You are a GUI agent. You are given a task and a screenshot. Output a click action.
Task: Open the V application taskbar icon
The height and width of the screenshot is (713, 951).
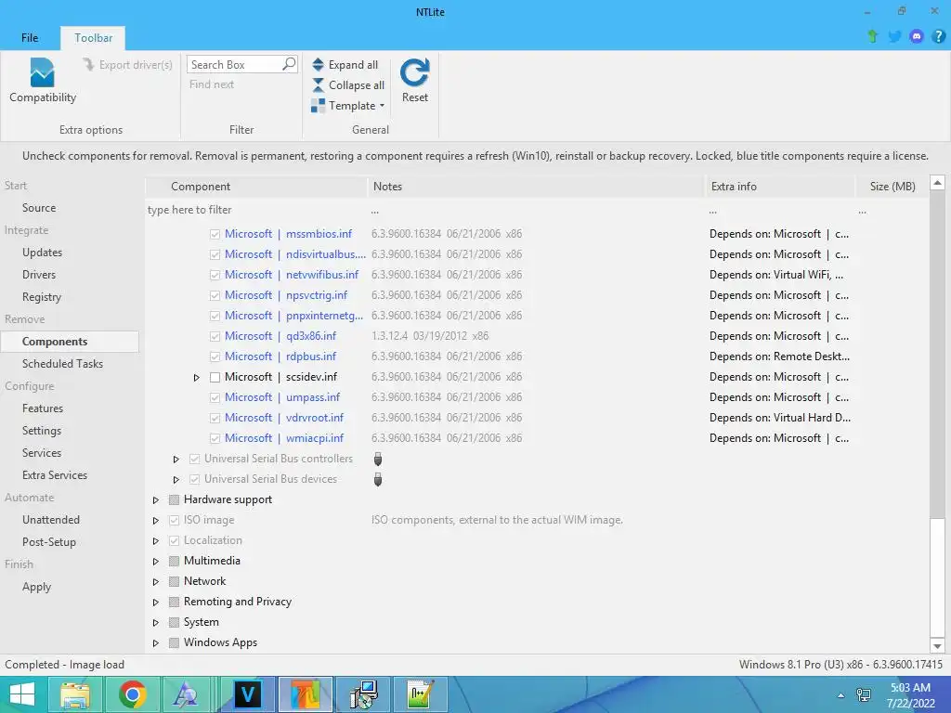click(x=247, y=694)
